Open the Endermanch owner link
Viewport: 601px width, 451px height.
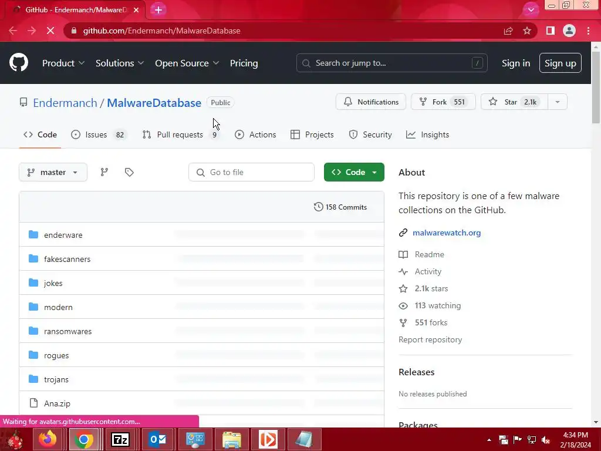pyautogui.click(x=65, y=103)
